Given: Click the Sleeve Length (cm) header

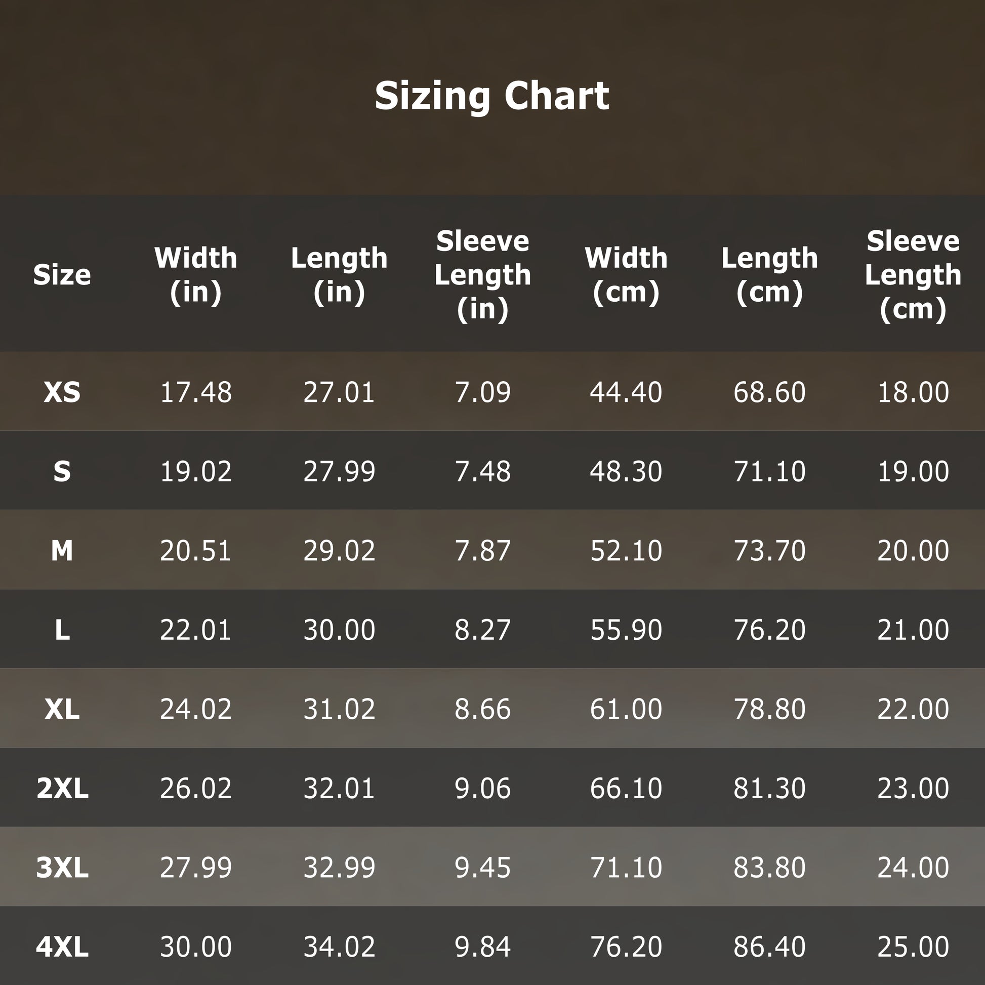Looking at the screenshot, I should (913, 275).
